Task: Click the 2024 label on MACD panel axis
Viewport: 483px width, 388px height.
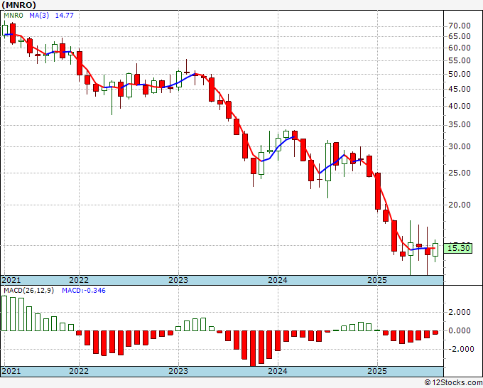Action: (x=278, y=371)
